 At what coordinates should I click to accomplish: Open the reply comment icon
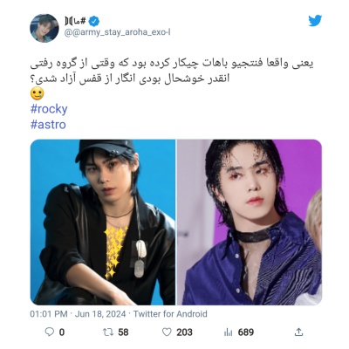[49, 332]
